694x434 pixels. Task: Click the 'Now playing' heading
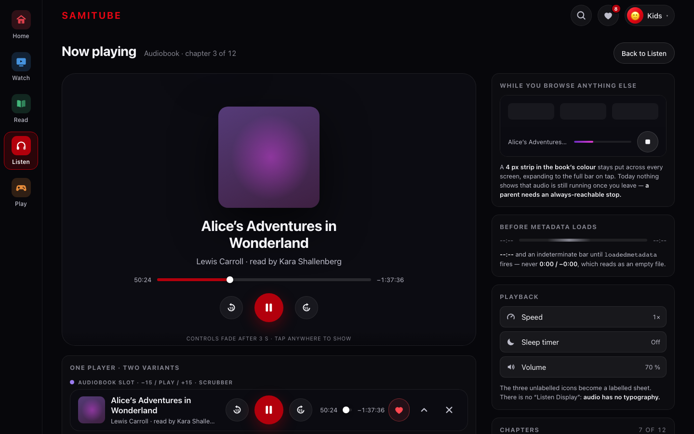pos(99,52)
